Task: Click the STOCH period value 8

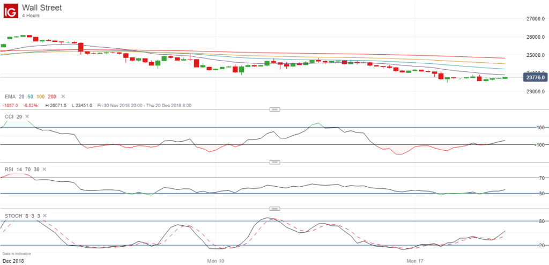Action: coord(26,216)
